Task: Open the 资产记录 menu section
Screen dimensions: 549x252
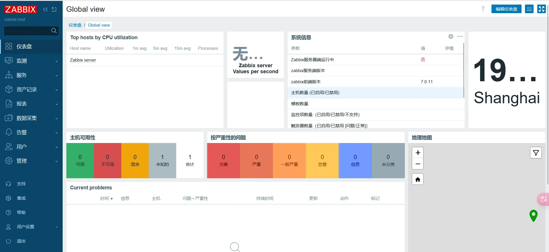Action: tap(31, 89)
